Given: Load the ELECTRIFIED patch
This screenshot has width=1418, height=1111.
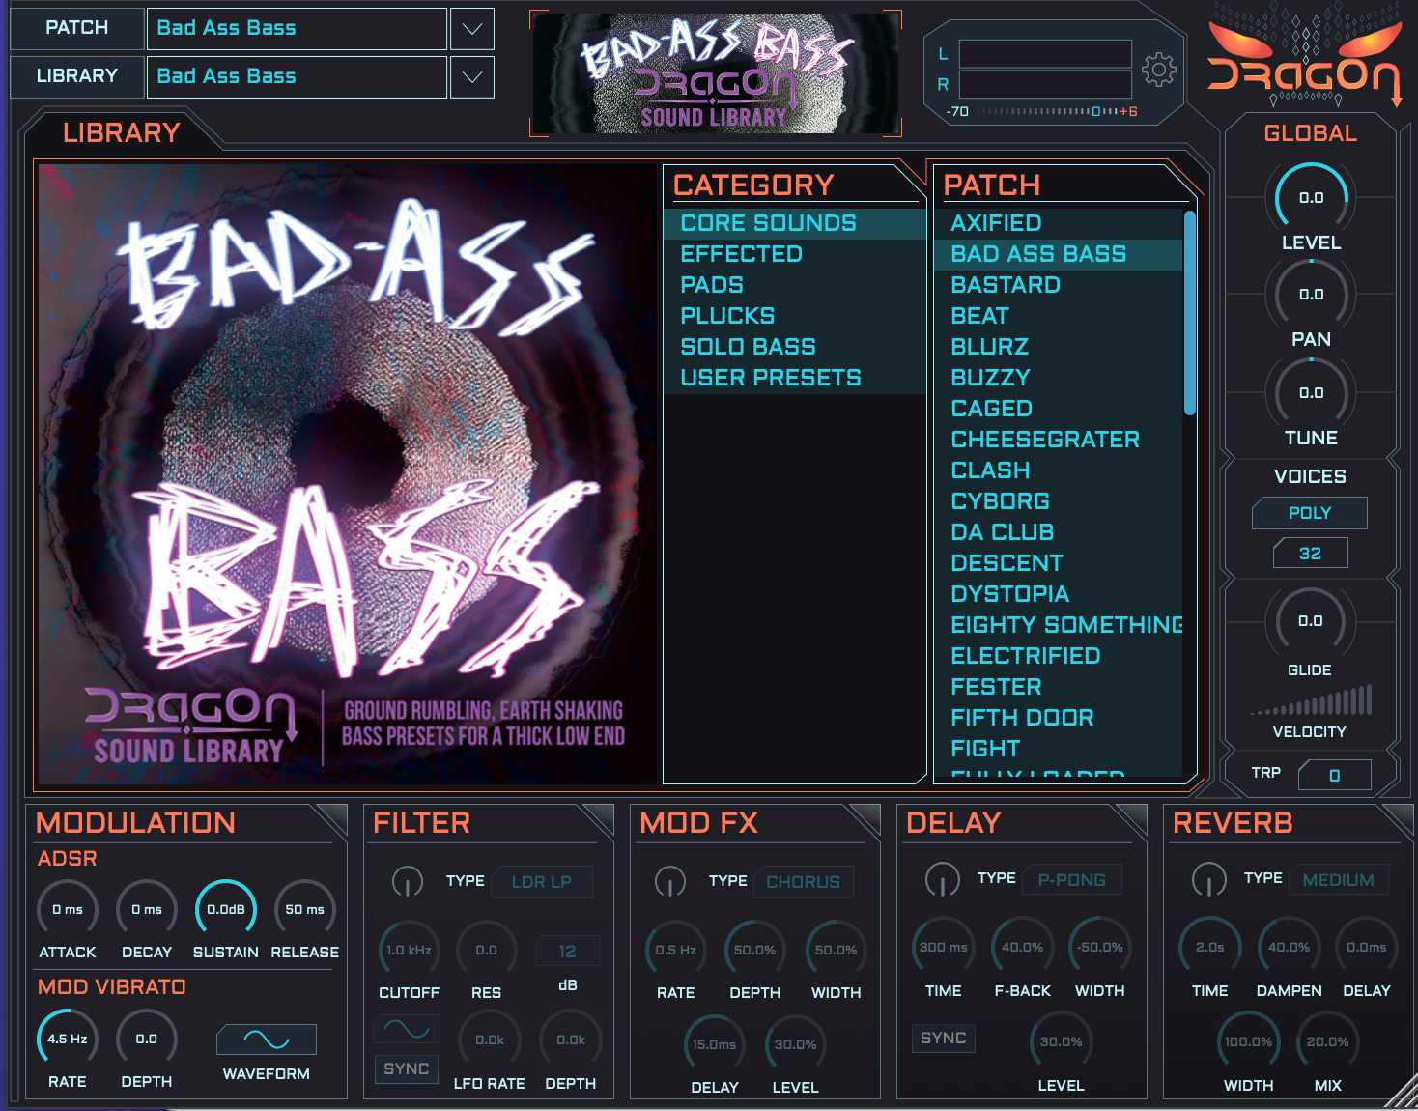Looking at the screenshot, I should [x=1059, y=656].
